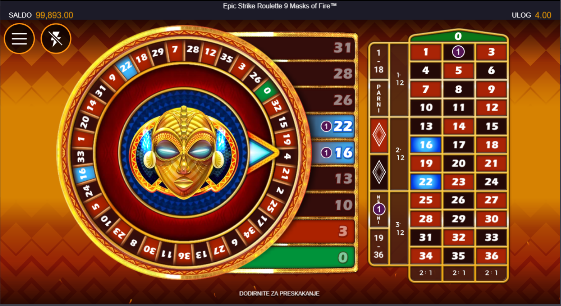Click the first column 2:1 bet
The width and height of the screenshot is (561, 306).
point(426,273)
